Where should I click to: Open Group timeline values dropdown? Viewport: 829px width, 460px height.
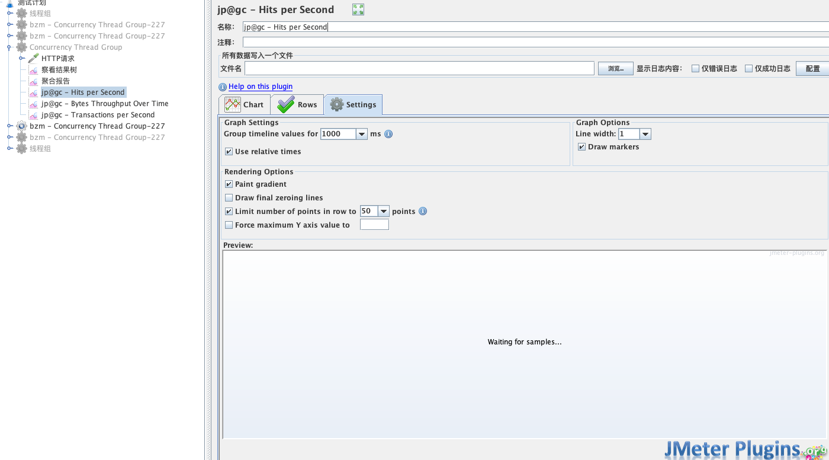coord(361,134)
